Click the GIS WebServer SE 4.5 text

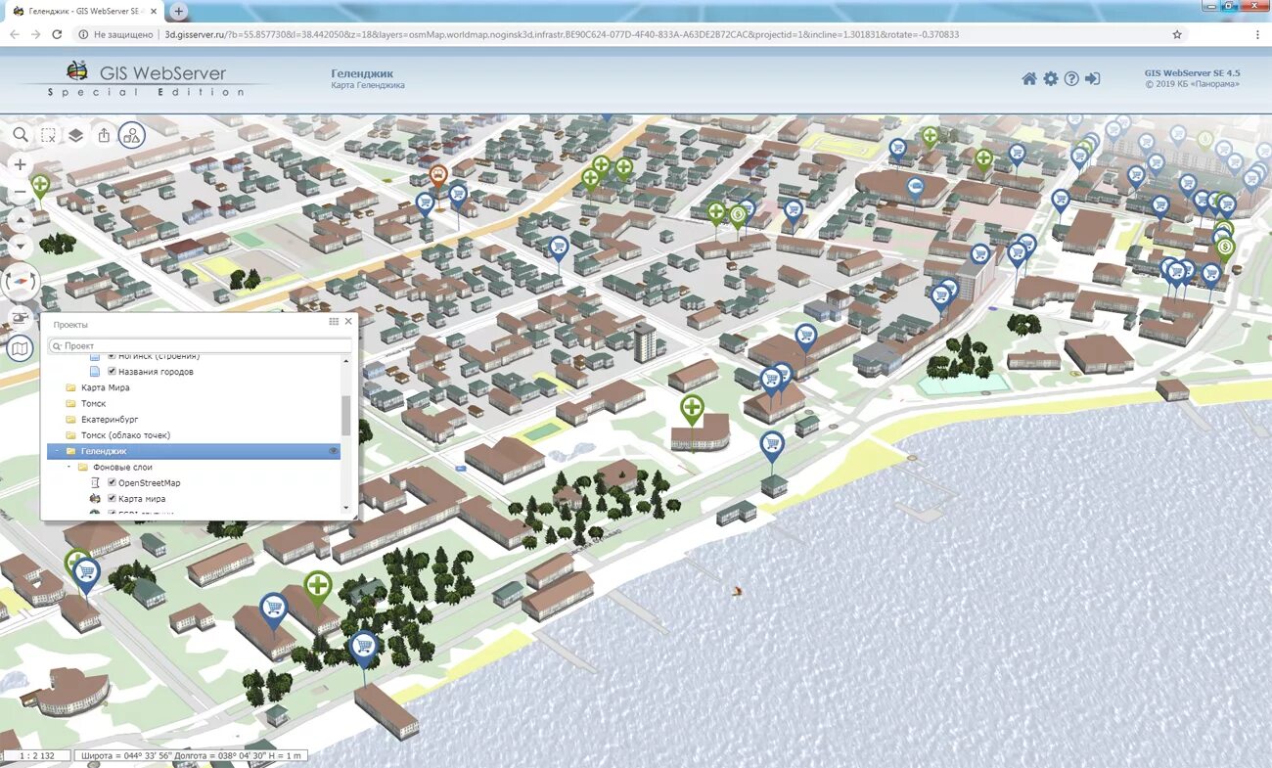pyautogui.click(x=1192, y=73)
